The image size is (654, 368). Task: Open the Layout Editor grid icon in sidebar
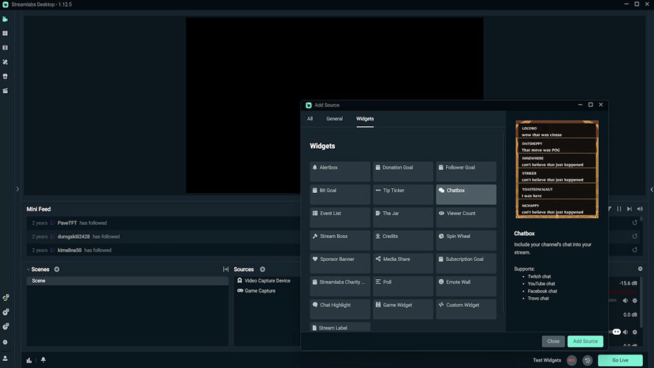(5, 33)
